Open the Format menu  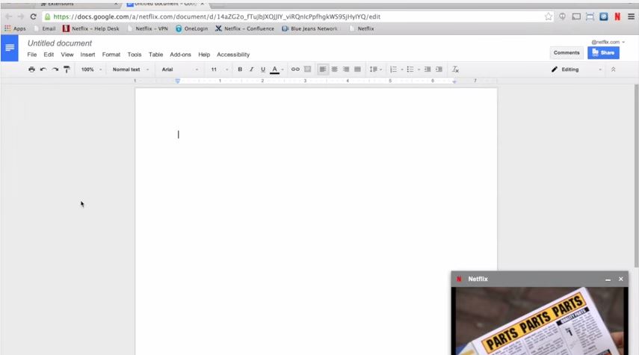(x=111, y=55)
